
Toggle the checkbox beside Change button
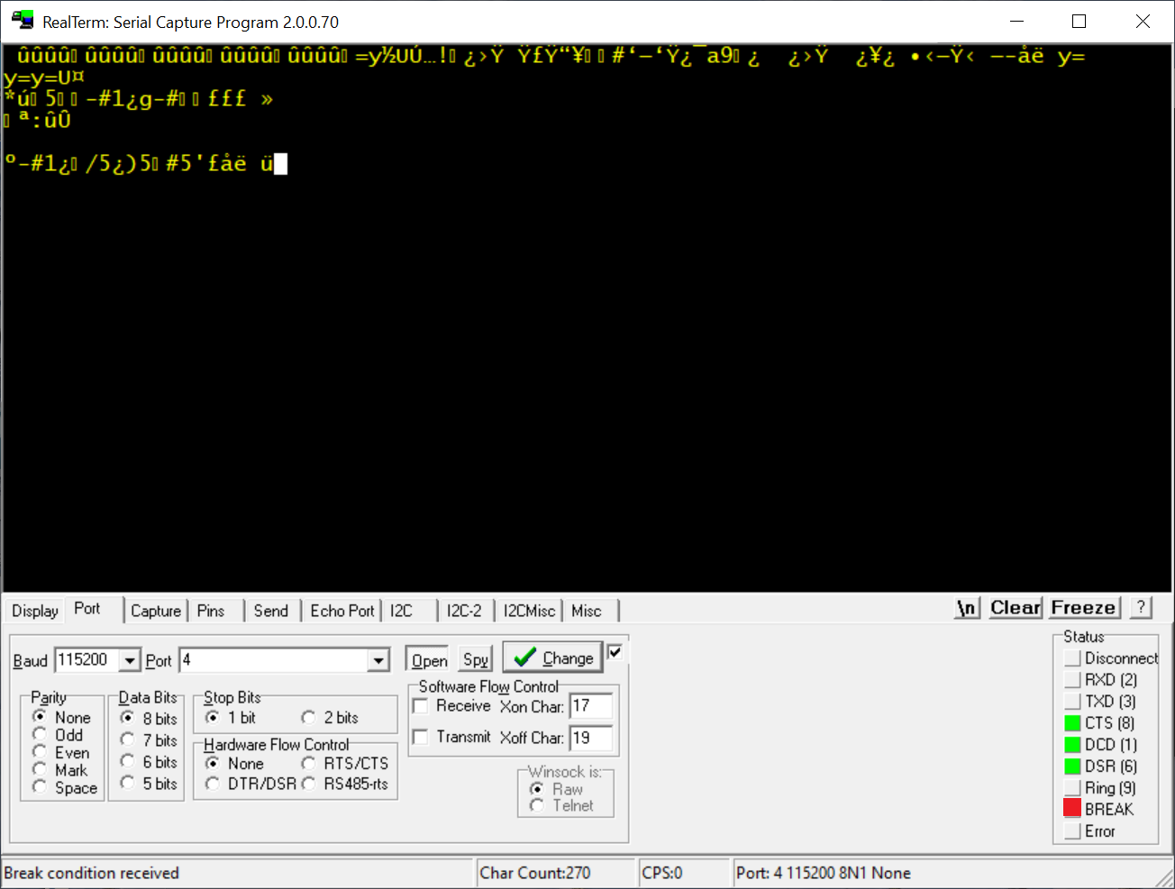[615, 652]
